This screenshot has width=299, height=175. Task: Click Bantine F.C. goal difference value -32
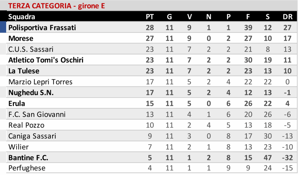[287, 157]
